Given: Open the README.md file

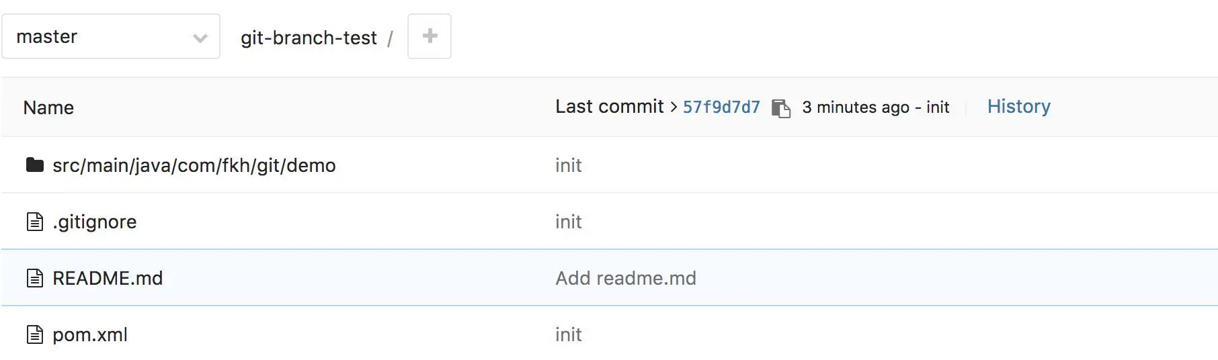Looking at the screenshot, I should [108, 279].
